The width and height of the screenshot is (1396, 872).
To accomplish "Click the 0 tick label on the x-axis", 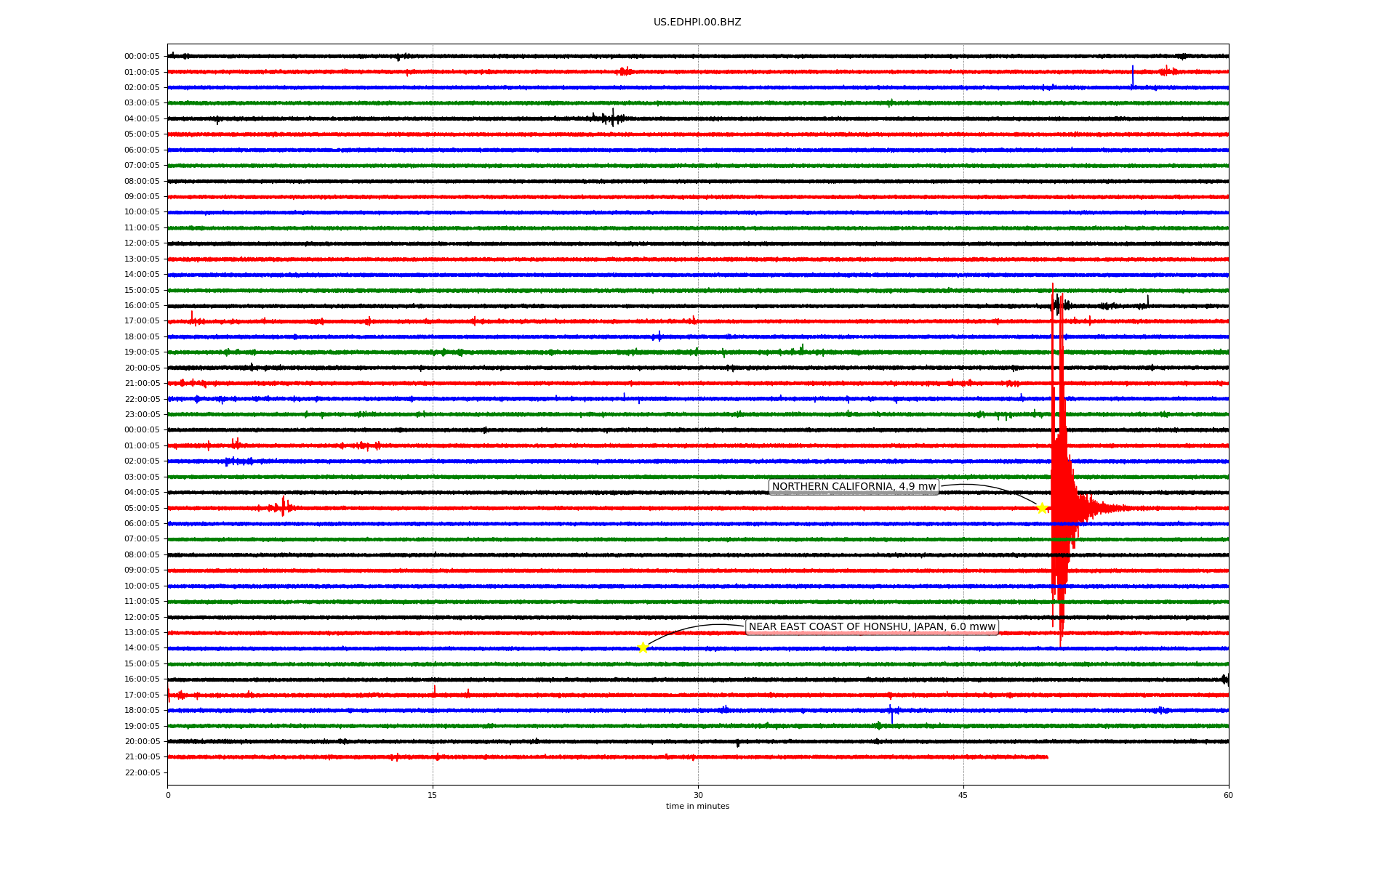I will click(x=168, y=795).
